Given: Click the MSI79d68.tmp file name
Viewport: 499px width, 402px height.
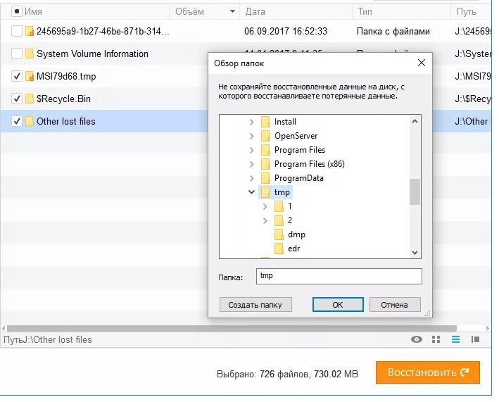Looking at the screenshot, I should (66, 76).
